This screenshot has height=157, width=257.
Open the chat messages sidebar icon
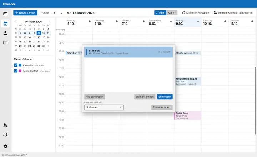point(5,43)
